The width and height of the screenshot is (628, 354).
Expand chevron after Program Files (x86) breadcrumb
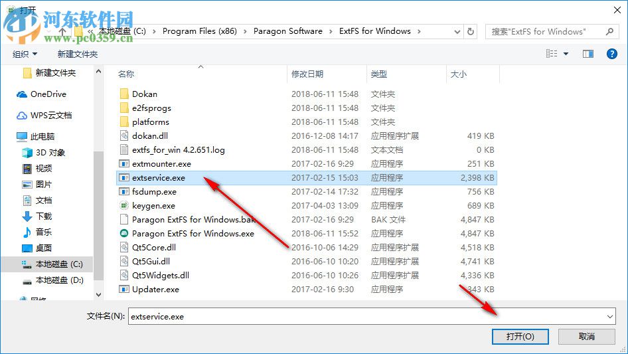click(245, 31)
